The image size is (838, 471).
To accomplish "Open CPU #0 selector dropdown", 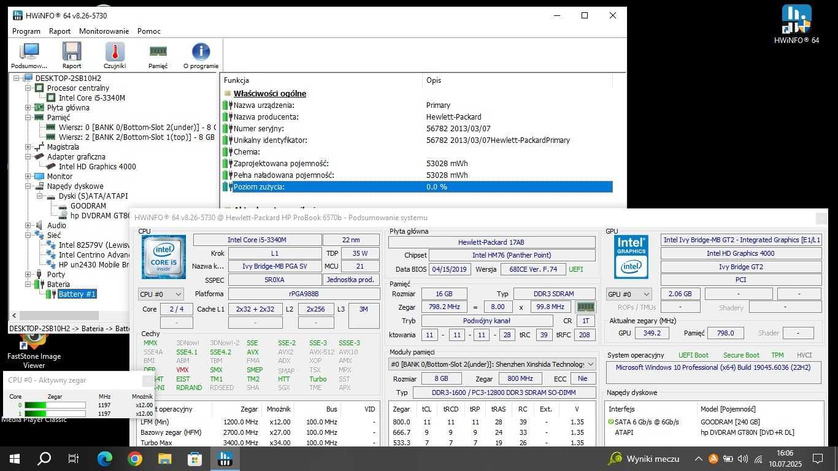I will 160,294.
